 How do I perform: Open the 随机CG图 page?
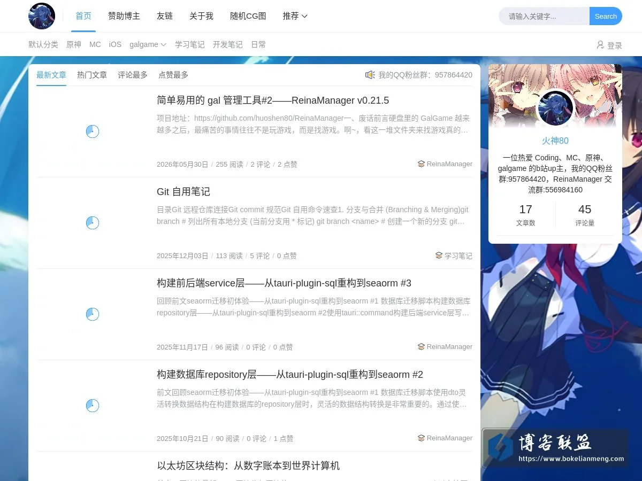click(x=248, y=16)
